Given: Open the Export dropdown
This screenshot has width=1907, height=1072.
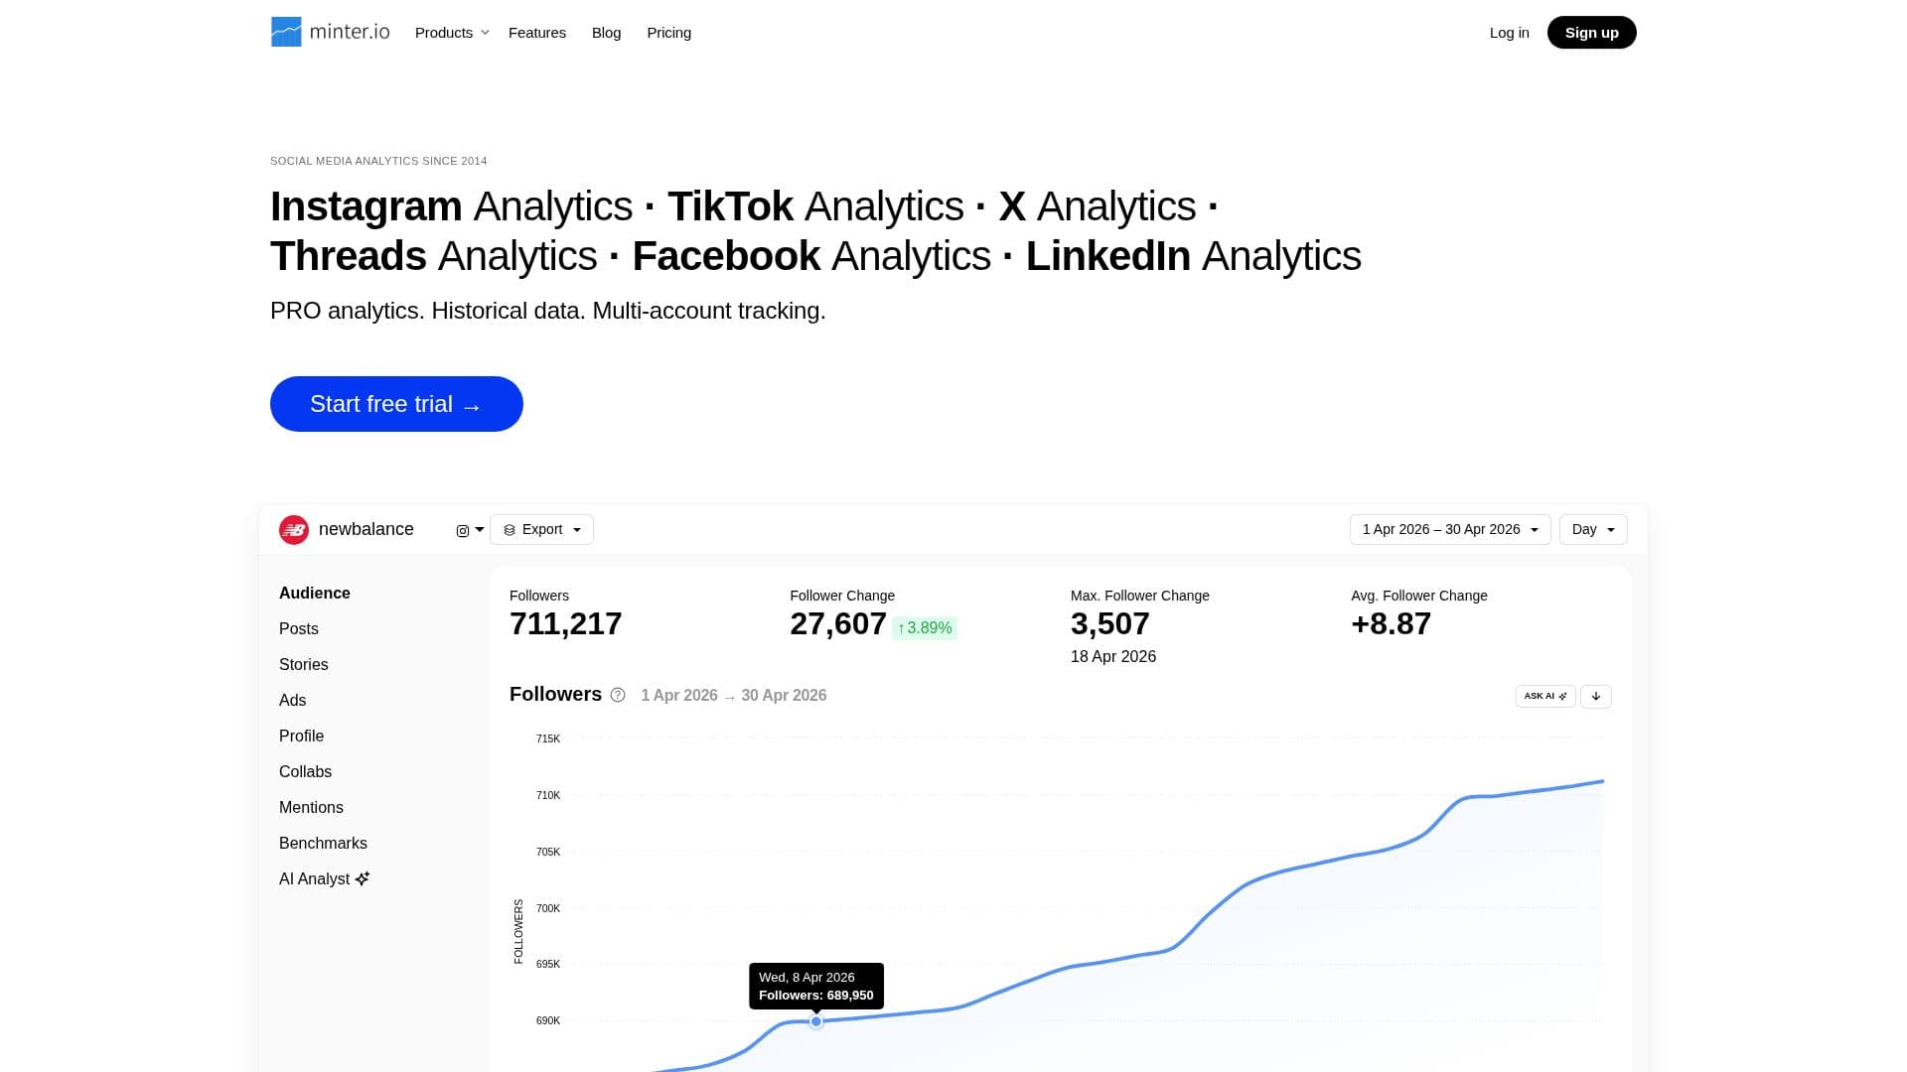Looking at the screenshot, I should 541,530.
